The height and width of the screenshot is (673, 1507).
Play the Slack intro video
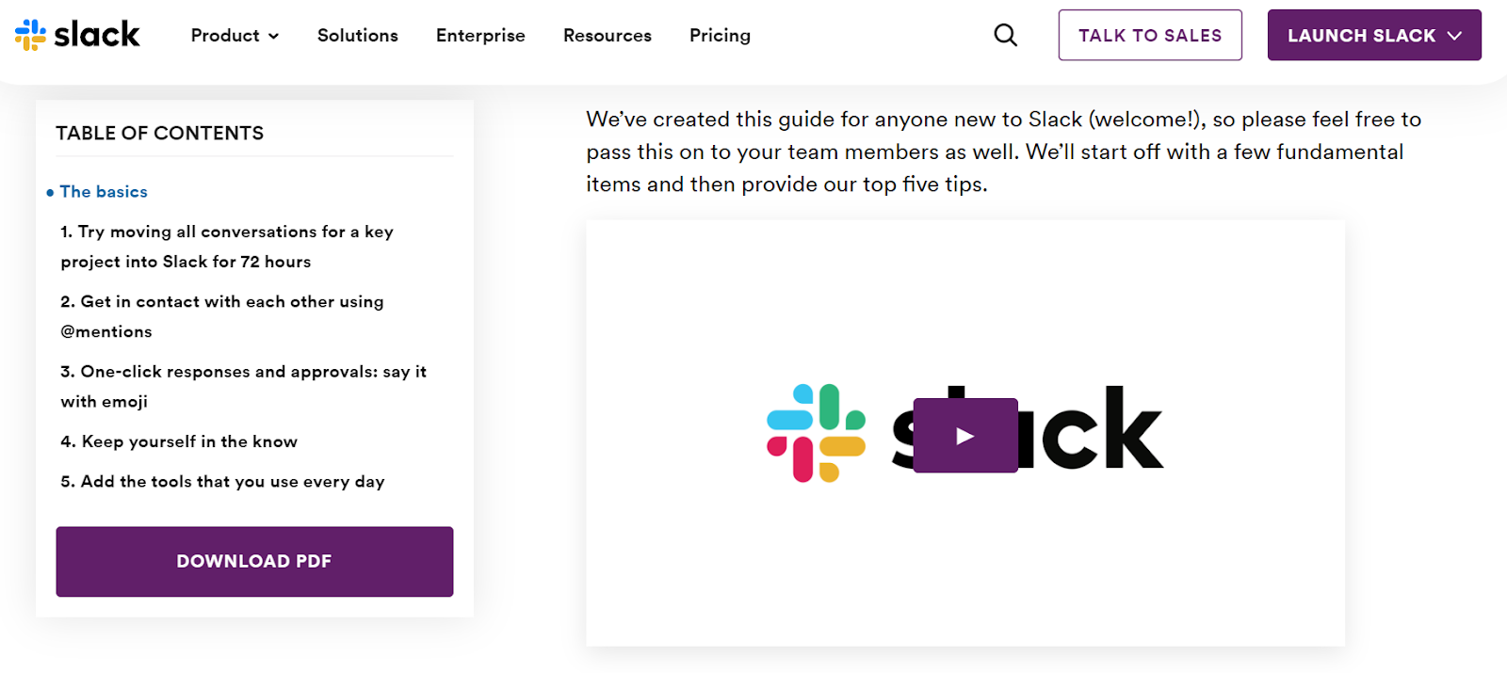pos(964,435)
